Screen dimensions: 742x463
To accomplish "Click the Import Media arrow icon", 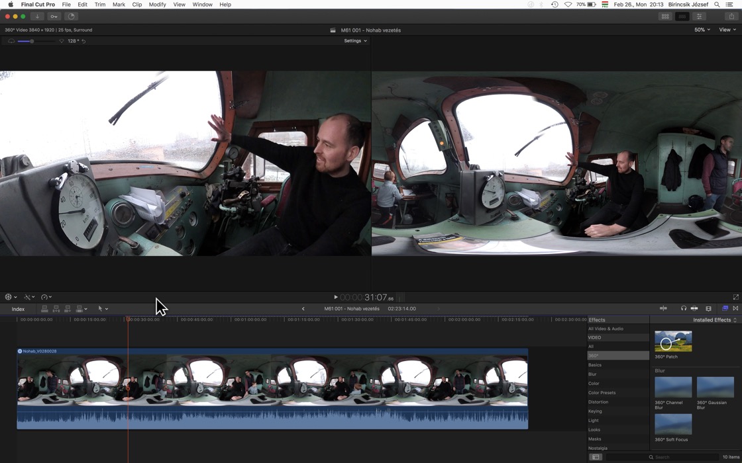I will 37,17.
